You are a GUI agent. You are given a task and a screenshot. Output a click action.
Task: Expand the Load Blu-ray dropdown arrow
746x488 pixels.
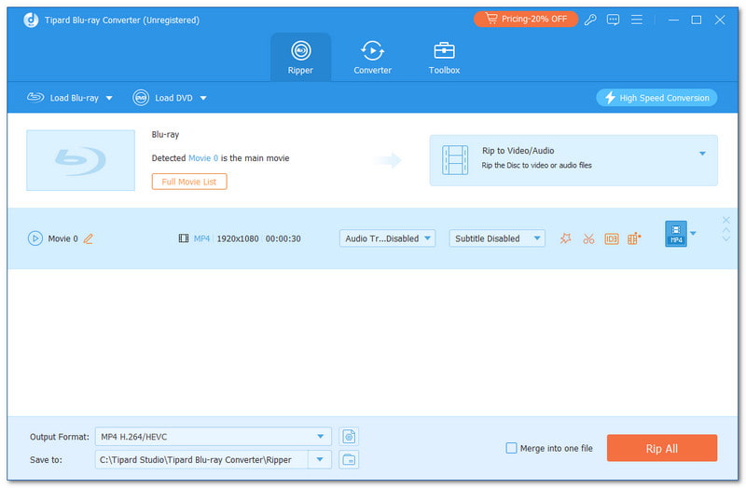click(x=109, y=99)
